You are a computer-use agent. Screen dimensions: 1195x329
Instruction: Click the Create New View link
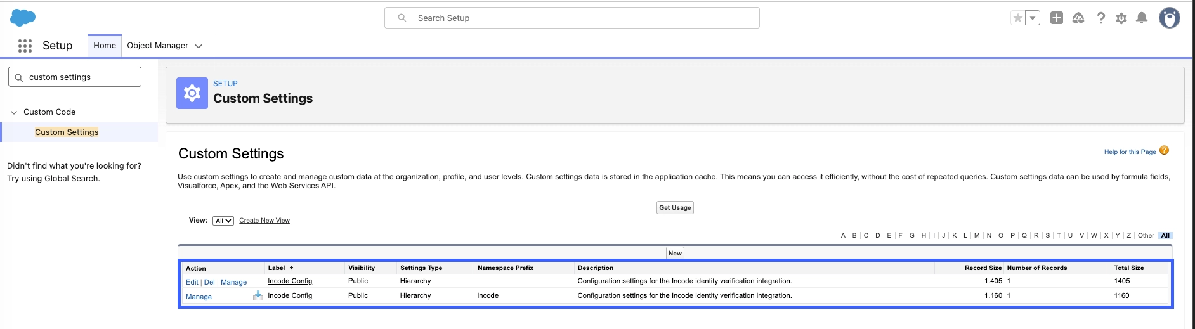264,221
